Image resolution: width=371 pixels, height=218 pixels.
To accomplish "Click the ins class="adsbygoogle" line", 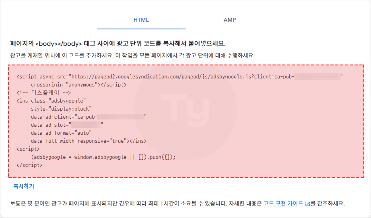I will (51, 101).
